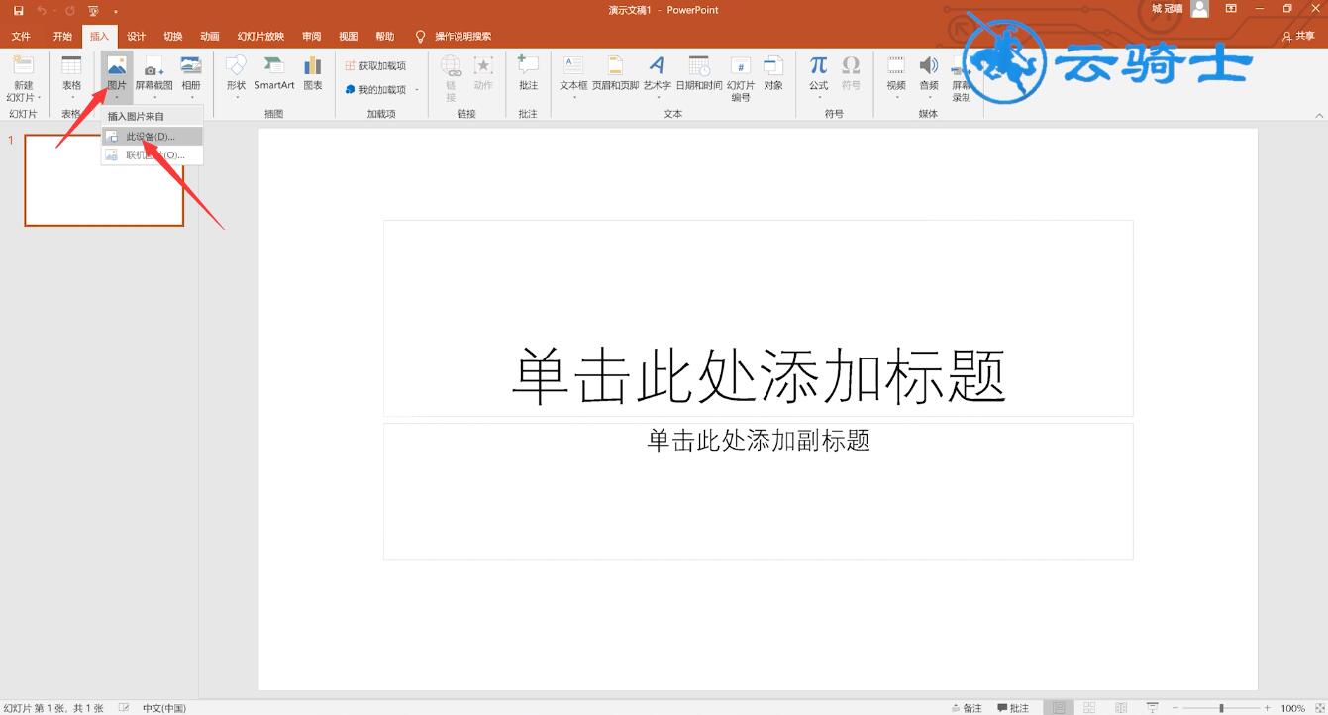Open ribbon display options in title bar
This screenshot has height=715, width=1328.
[x=1231, y=9]
